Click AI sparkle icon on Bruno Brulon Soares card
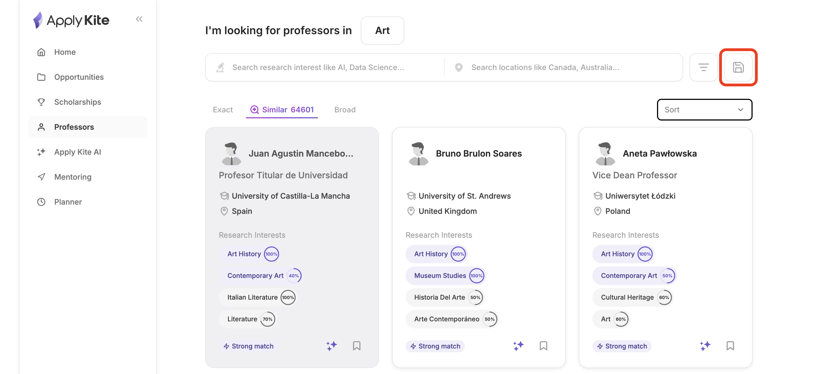The width and height of the screenshot is (821, 374). 518,346
